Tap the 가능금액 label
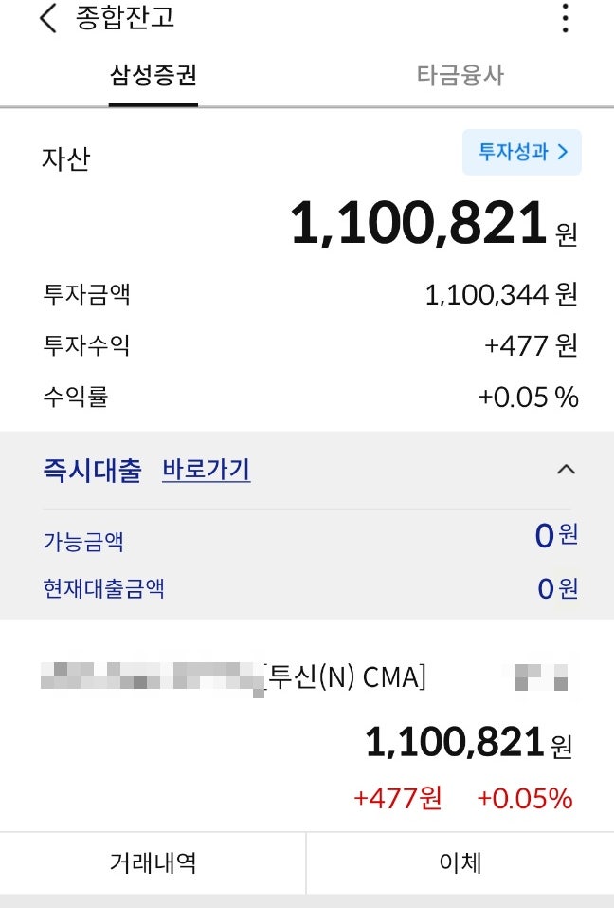This screenshot has height=908, width=614. [83, 542]
